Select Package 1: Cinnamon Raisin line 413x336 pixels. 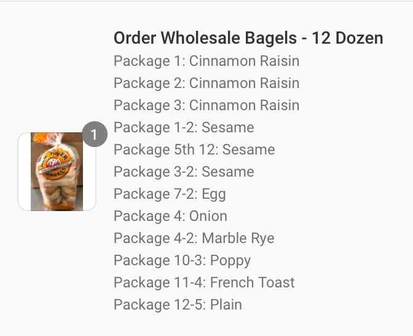(x=206, y=61)
